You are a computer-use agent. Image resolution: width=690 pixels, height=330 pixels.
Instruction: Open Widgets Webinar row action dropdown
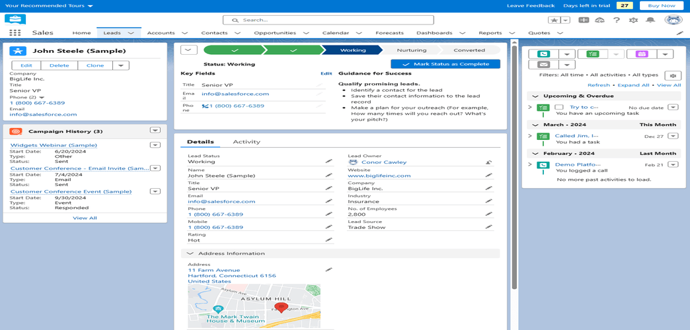(x=155, y=145)
